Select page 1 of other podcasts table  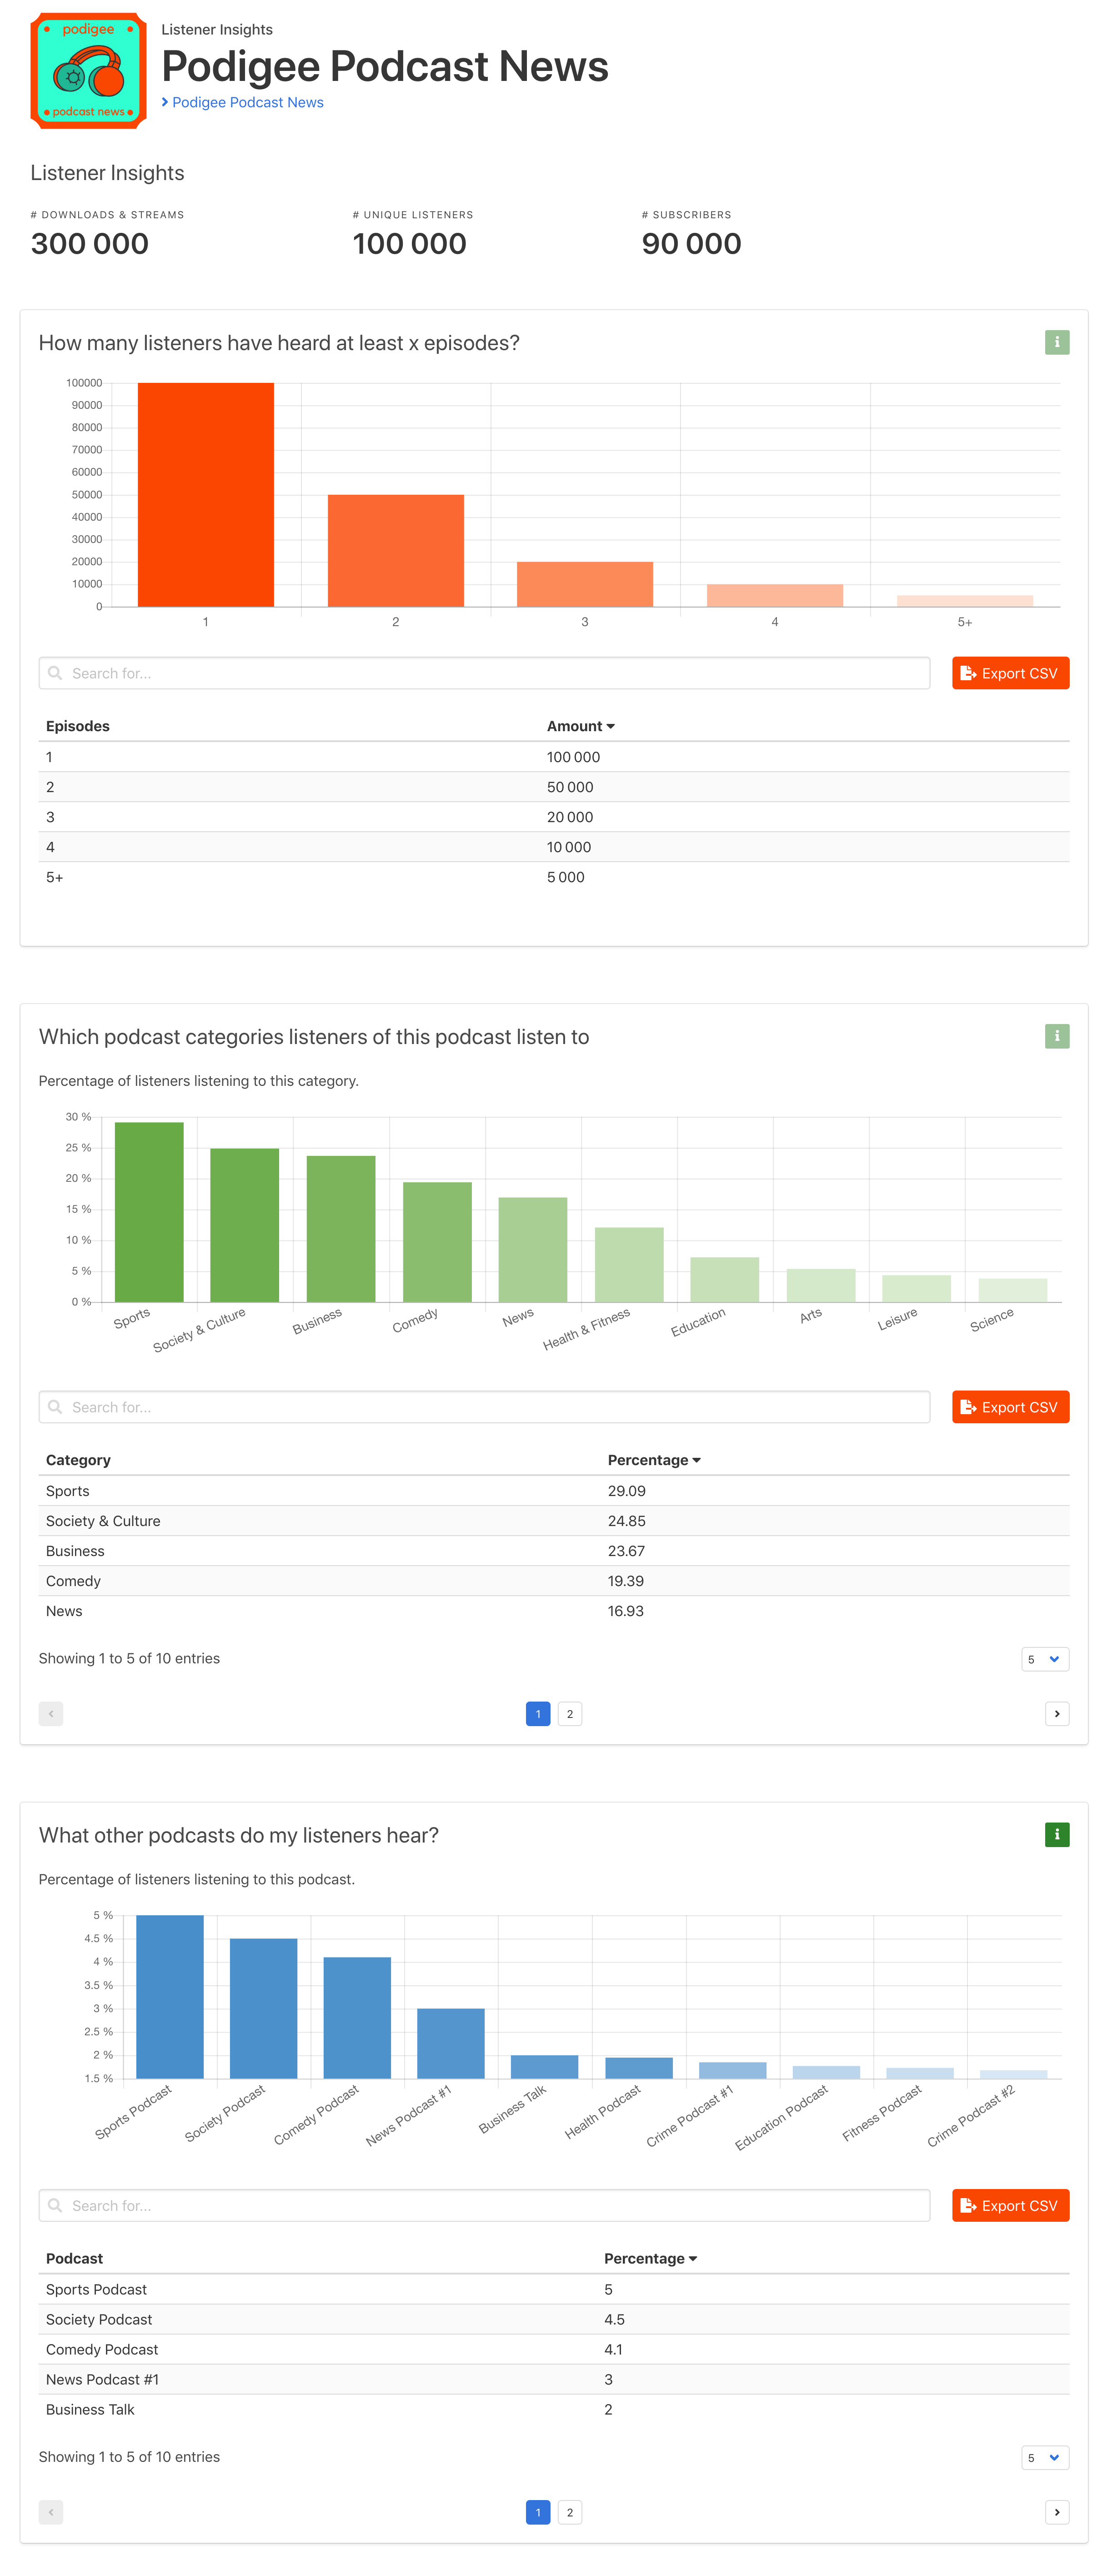(538, 2512)
